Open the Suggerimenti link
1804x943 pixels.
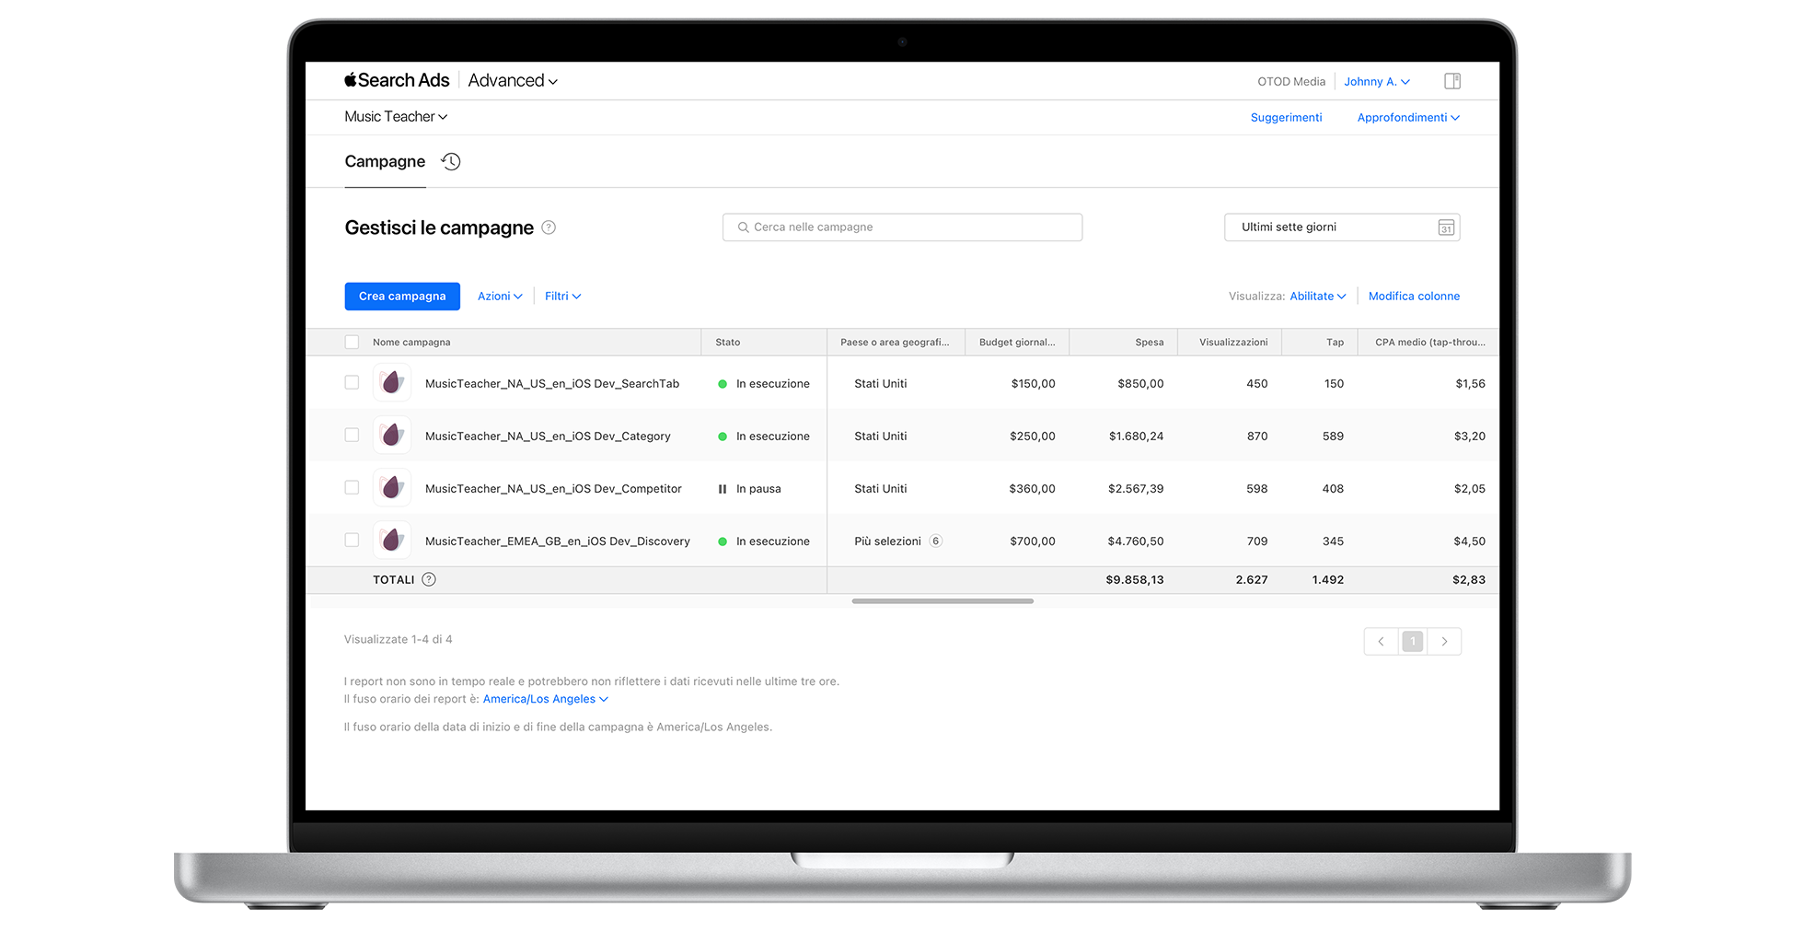click(1286, 117)
